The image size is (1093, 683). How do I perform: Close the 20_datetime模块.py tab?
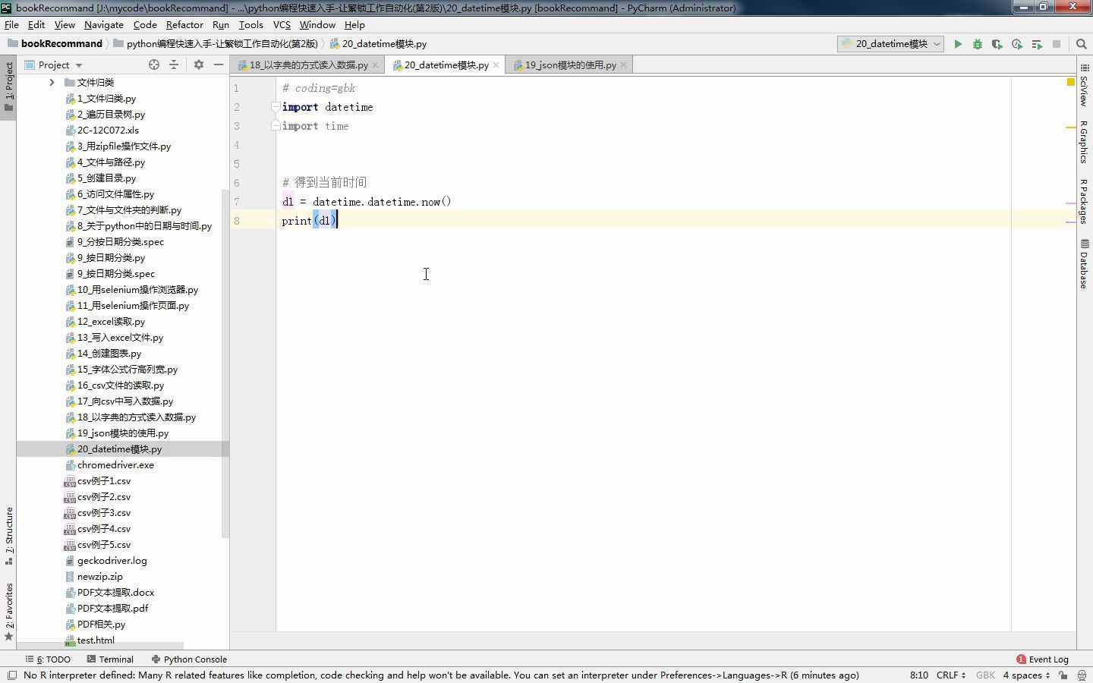point(496,65)
